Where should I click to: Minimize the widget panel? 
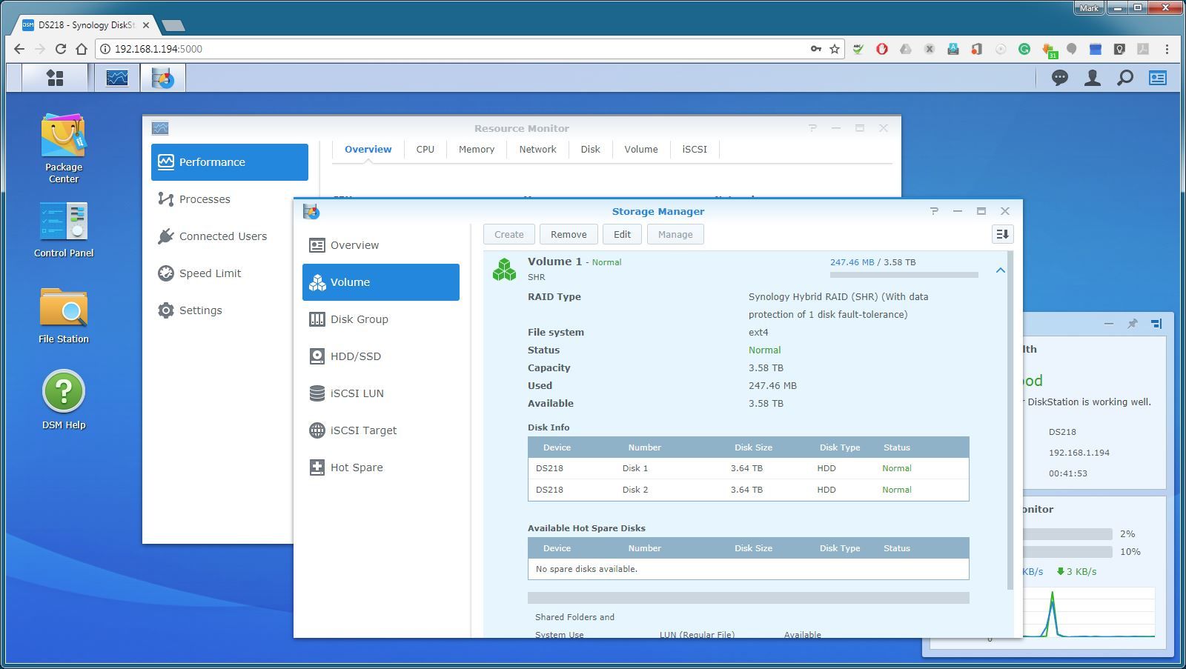point(1109,324)
